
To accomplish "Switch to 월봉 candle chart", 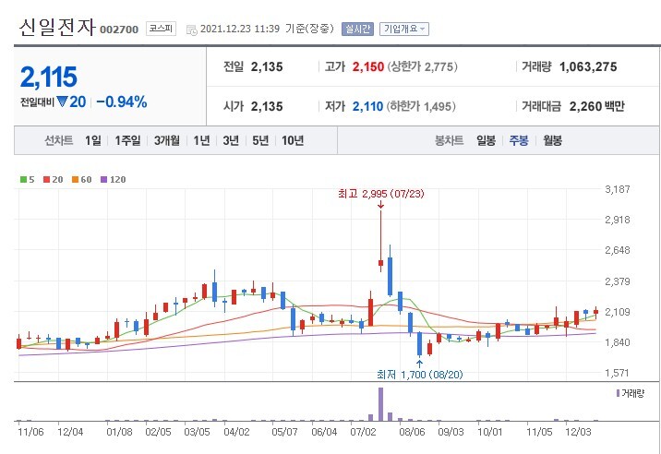I will point(552,140).
